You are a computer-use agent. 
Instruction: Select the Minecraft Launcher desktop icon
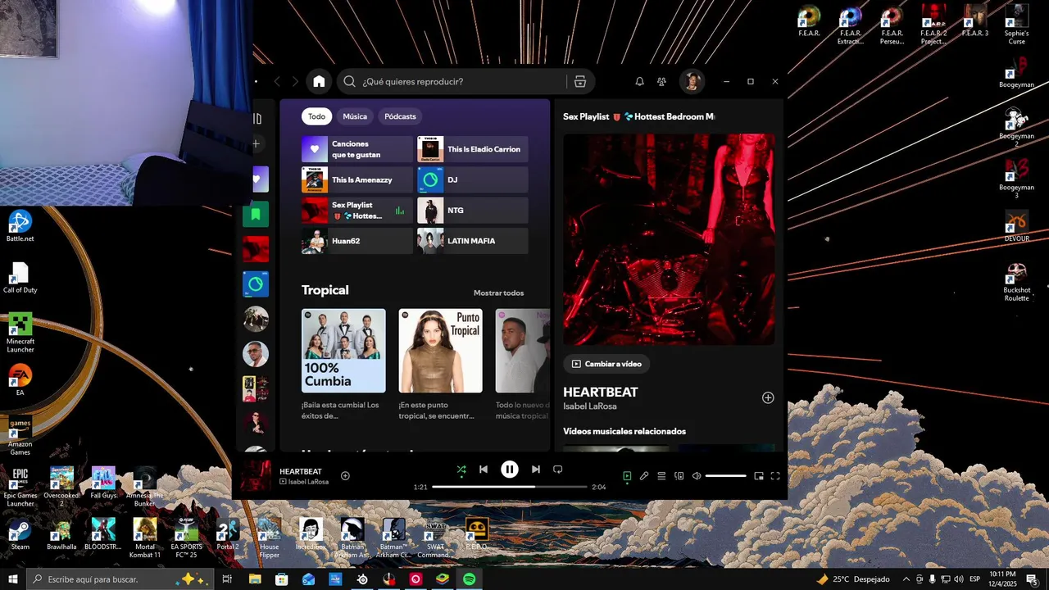[x=20, y=333]
